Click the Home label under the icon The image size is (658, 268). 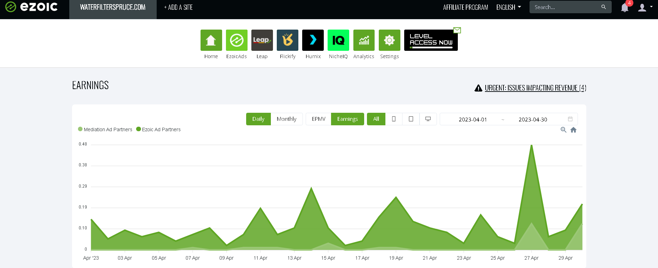pyautogui.click(x=211, y=56)
